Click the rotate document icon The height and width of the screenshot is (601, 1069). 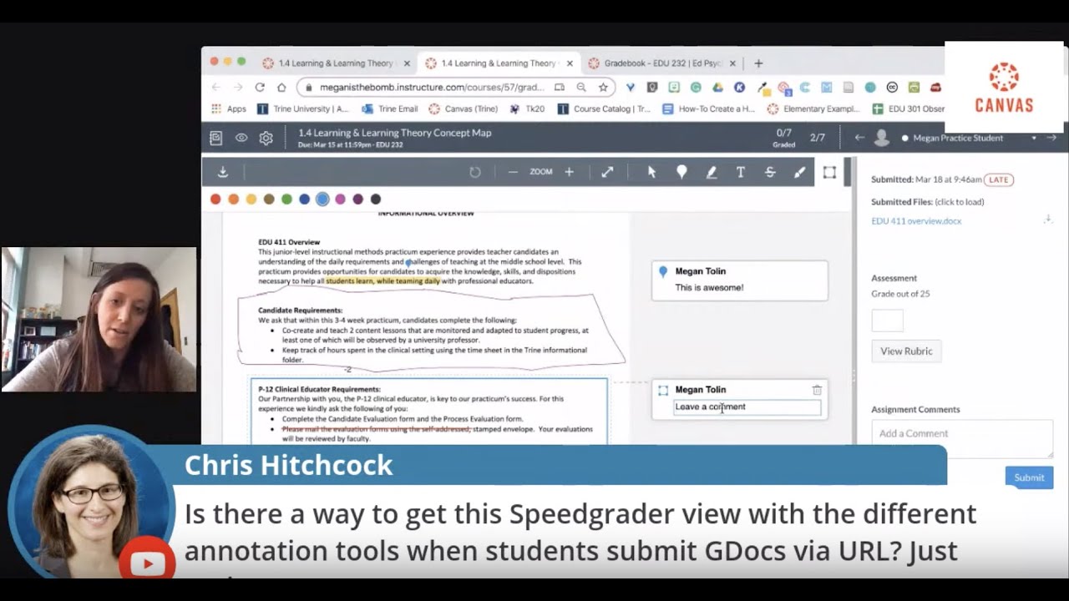475,172
